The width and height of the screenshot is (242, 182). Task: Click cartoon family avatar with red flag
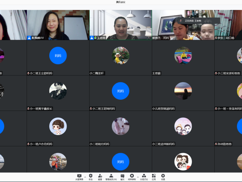(x=183, y=162)
